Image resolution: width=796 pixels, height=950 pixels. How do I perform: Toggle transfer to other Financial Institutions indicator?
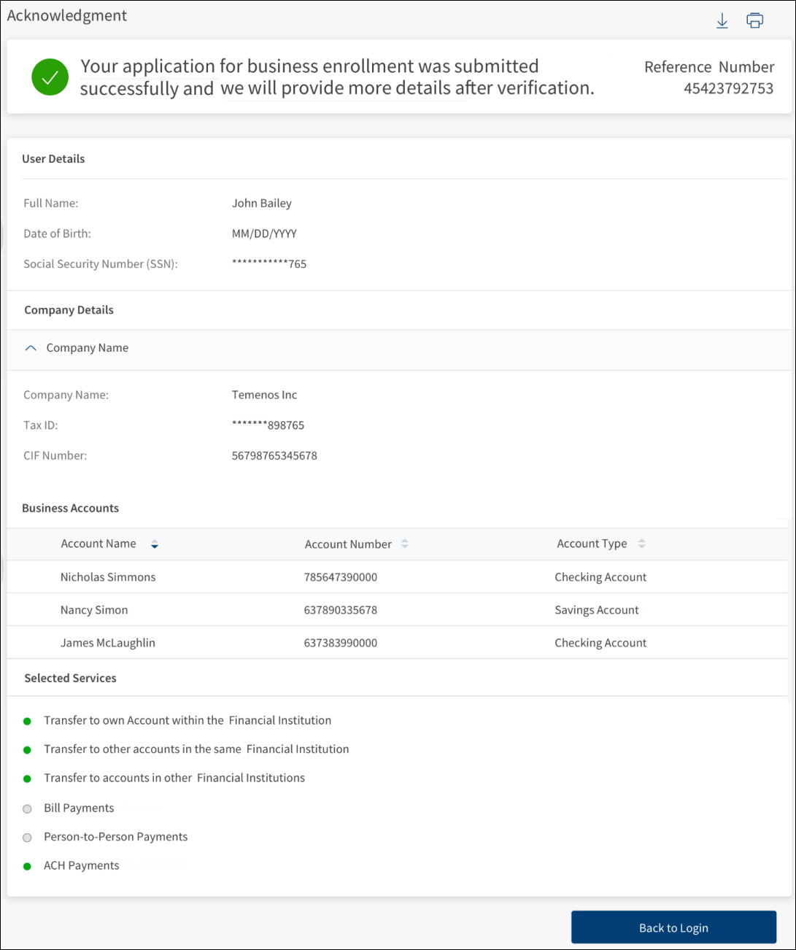(x=27, y=779)
